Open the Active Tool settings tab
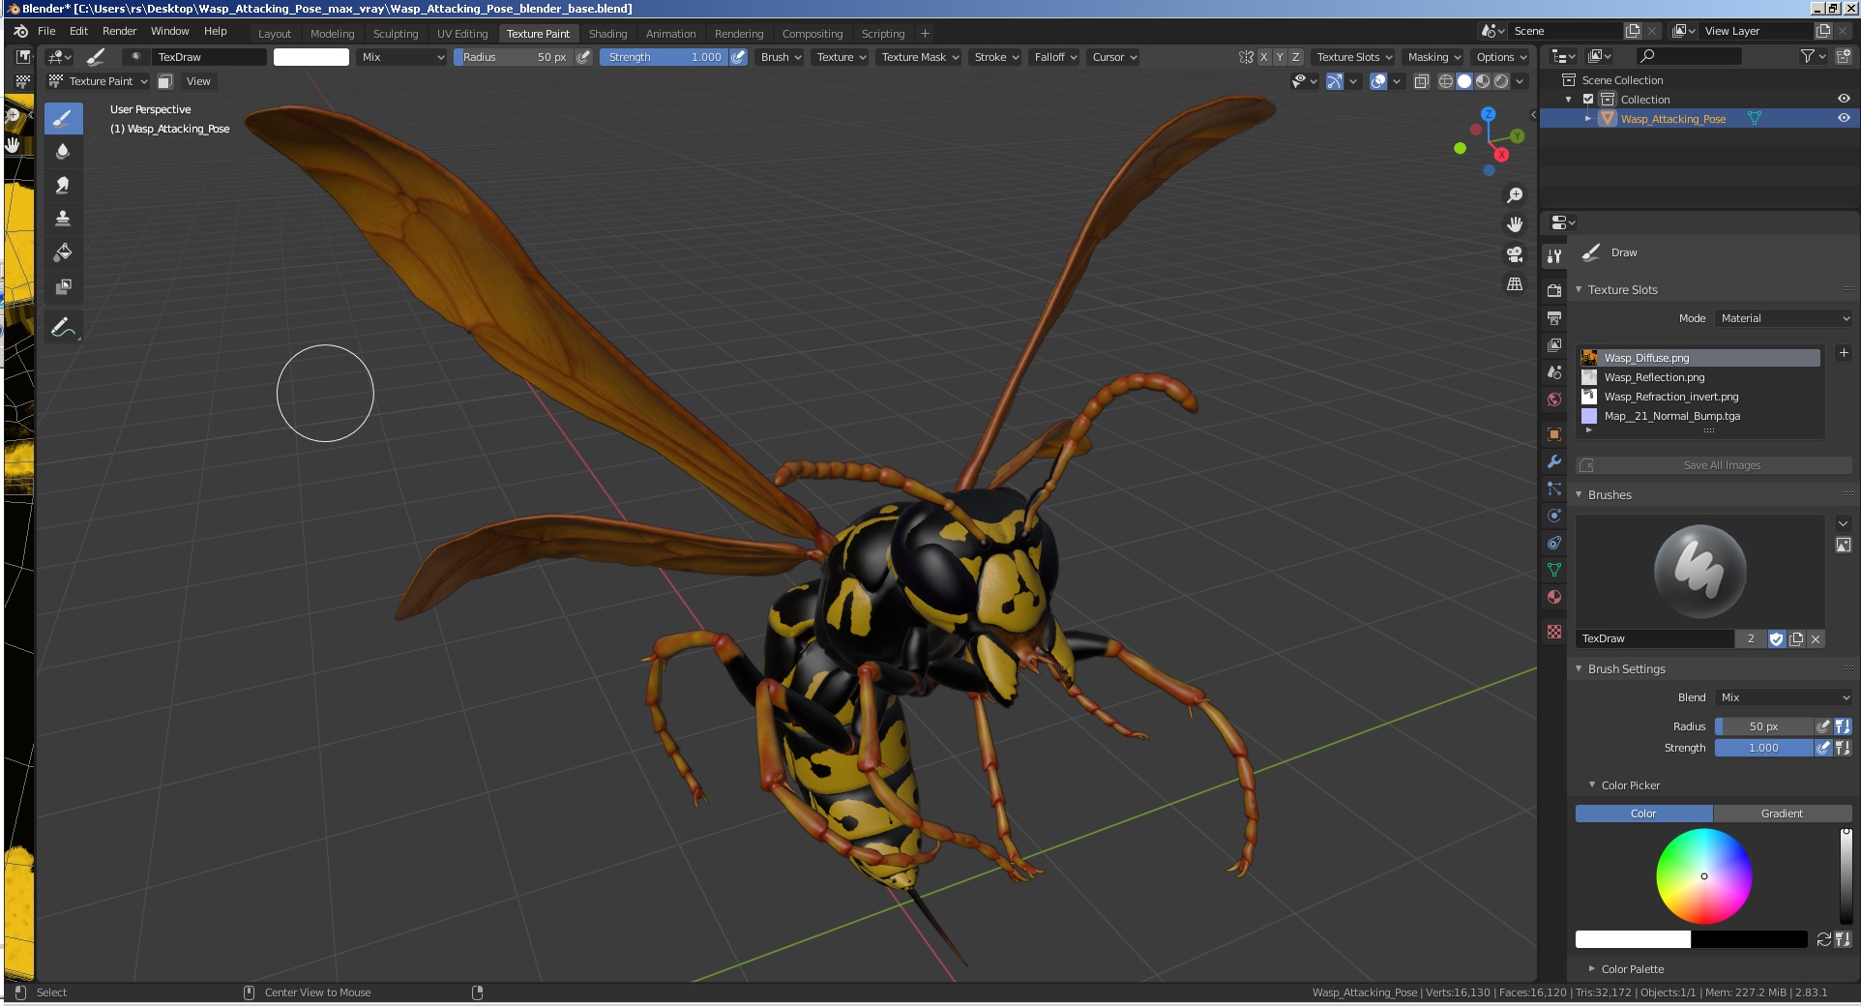Screen dimensions: 1861x1006 point(1554,256)
